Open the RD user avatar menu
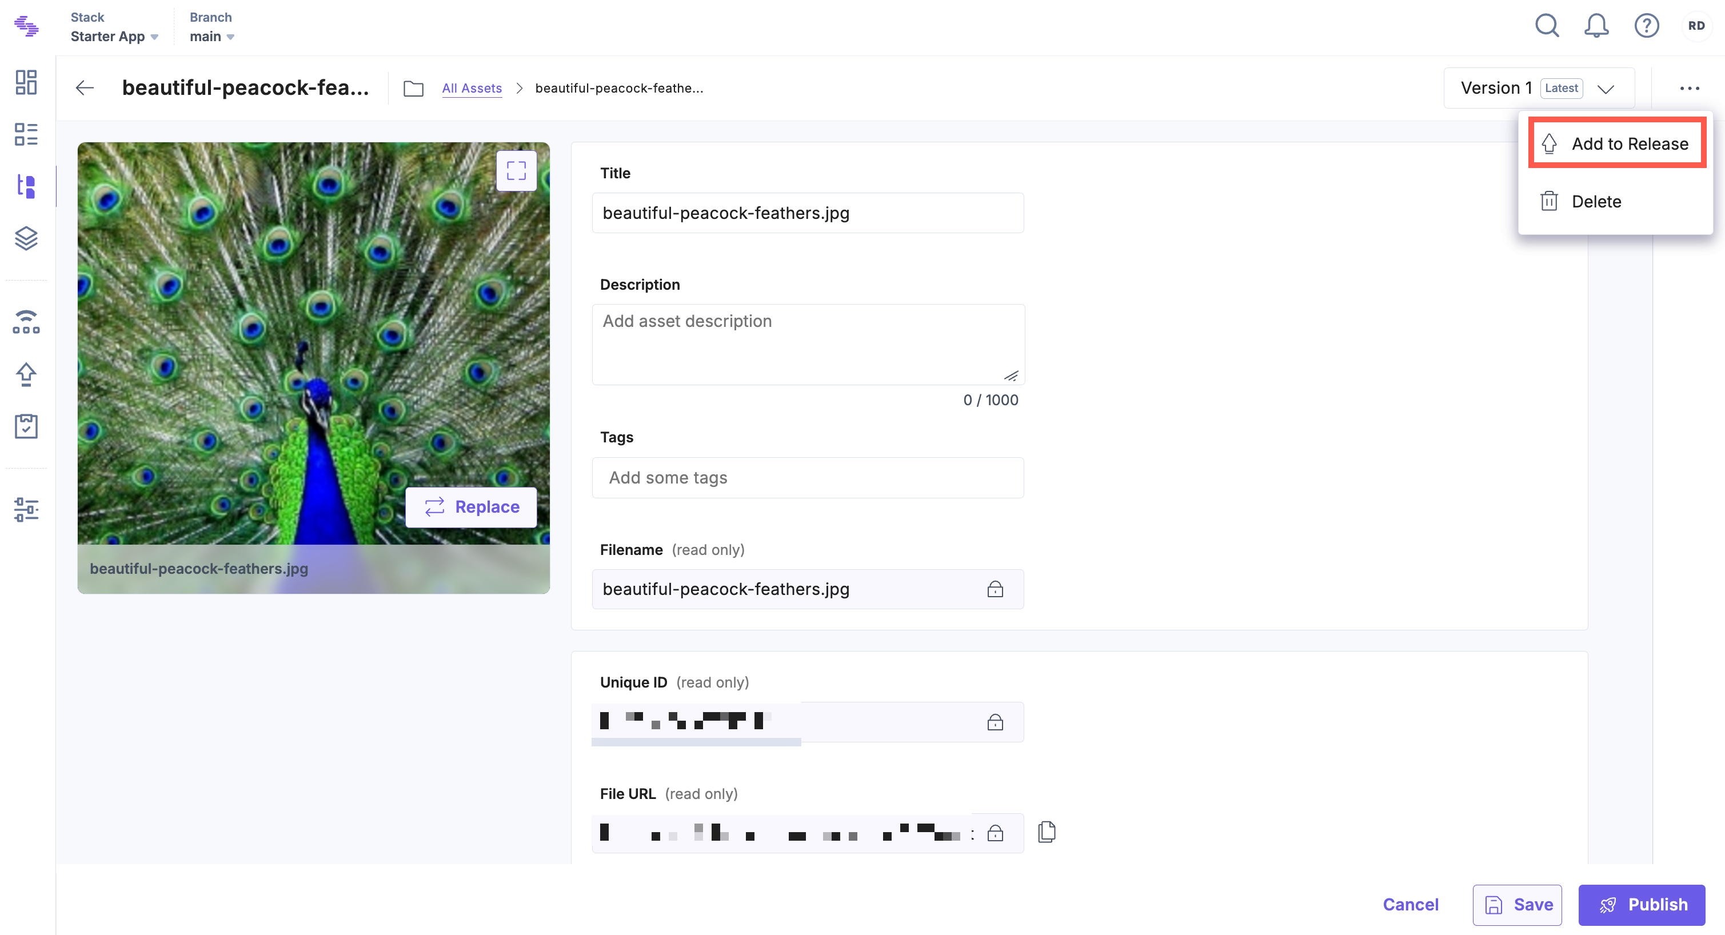1725x935 pixels. (1696, 26)
